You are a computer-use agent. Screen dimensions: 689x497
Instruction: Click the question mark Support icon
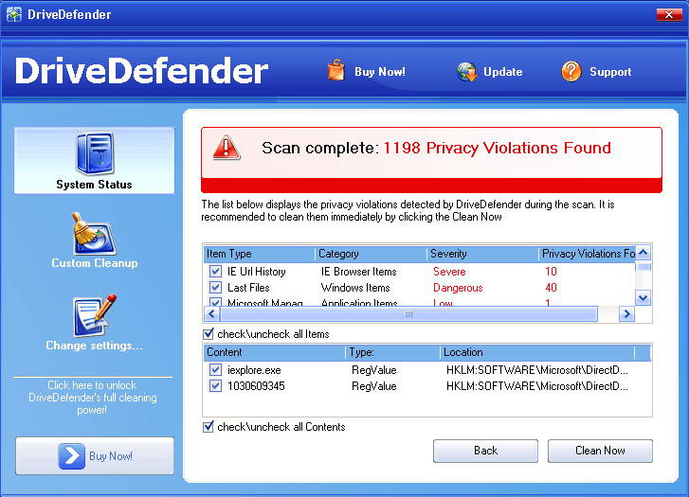571,71
